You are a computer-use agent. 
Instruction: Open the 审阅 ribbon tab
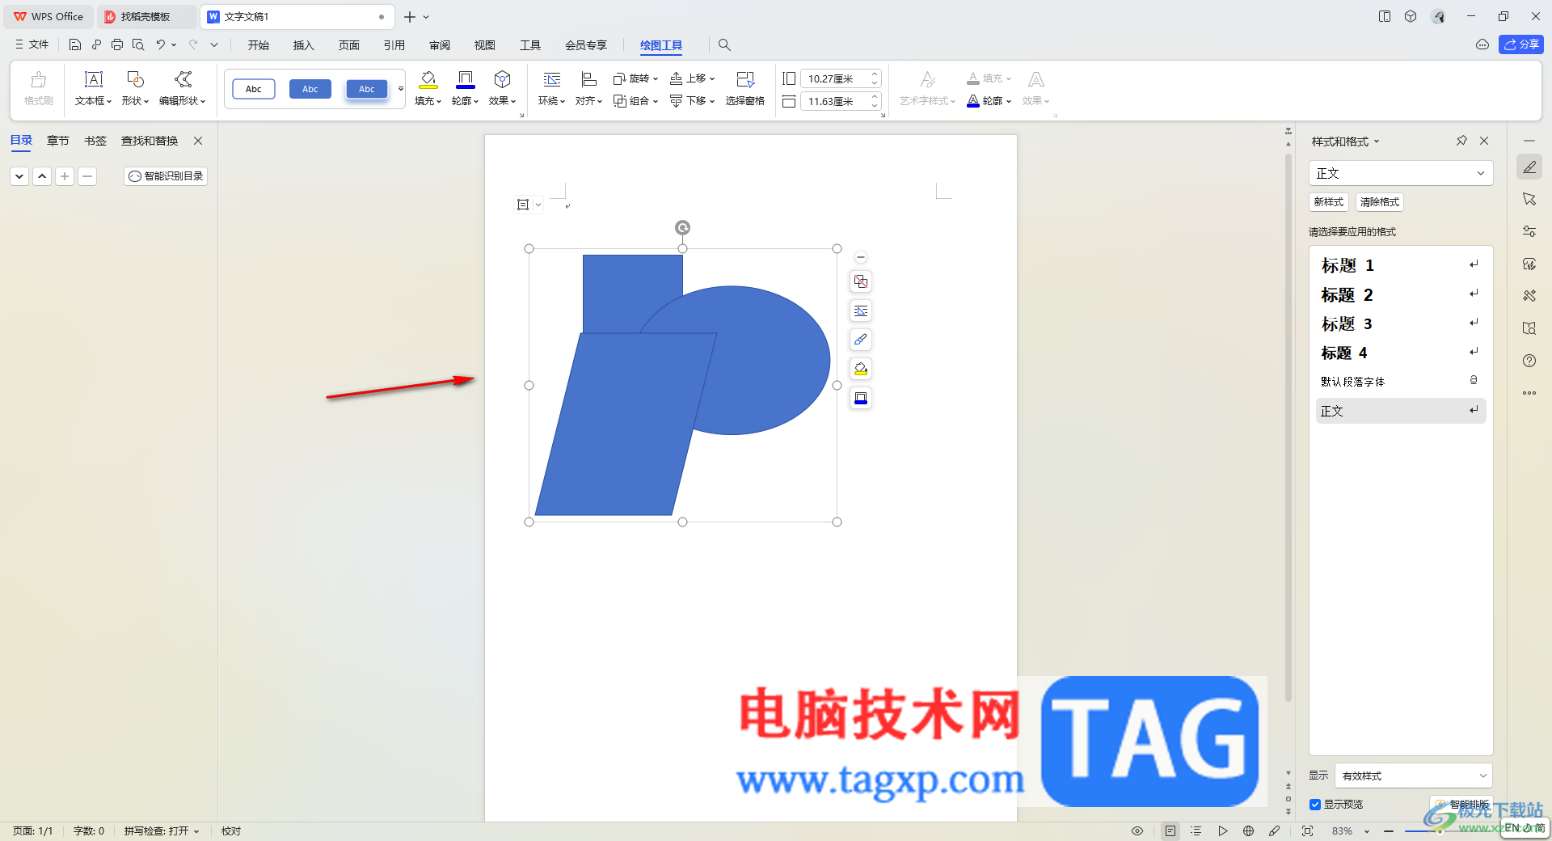440,45
